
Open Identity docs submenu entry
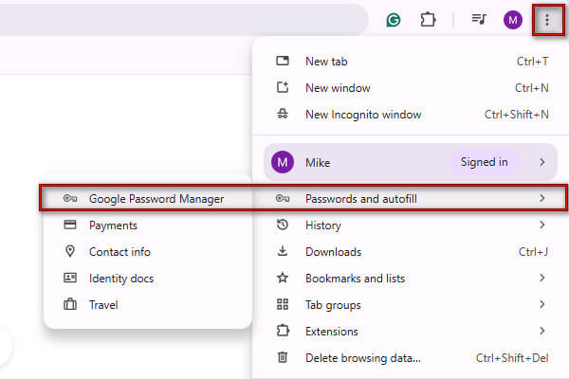[148, 279]
